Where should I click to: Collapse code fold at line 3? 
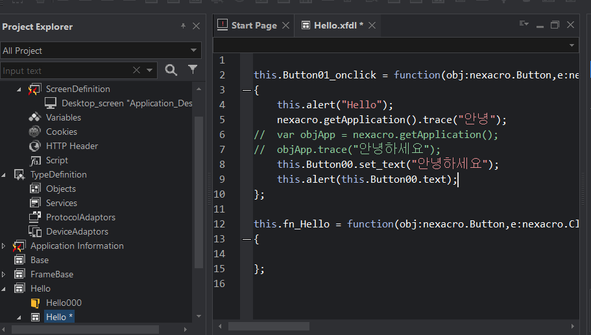(247, 90)
